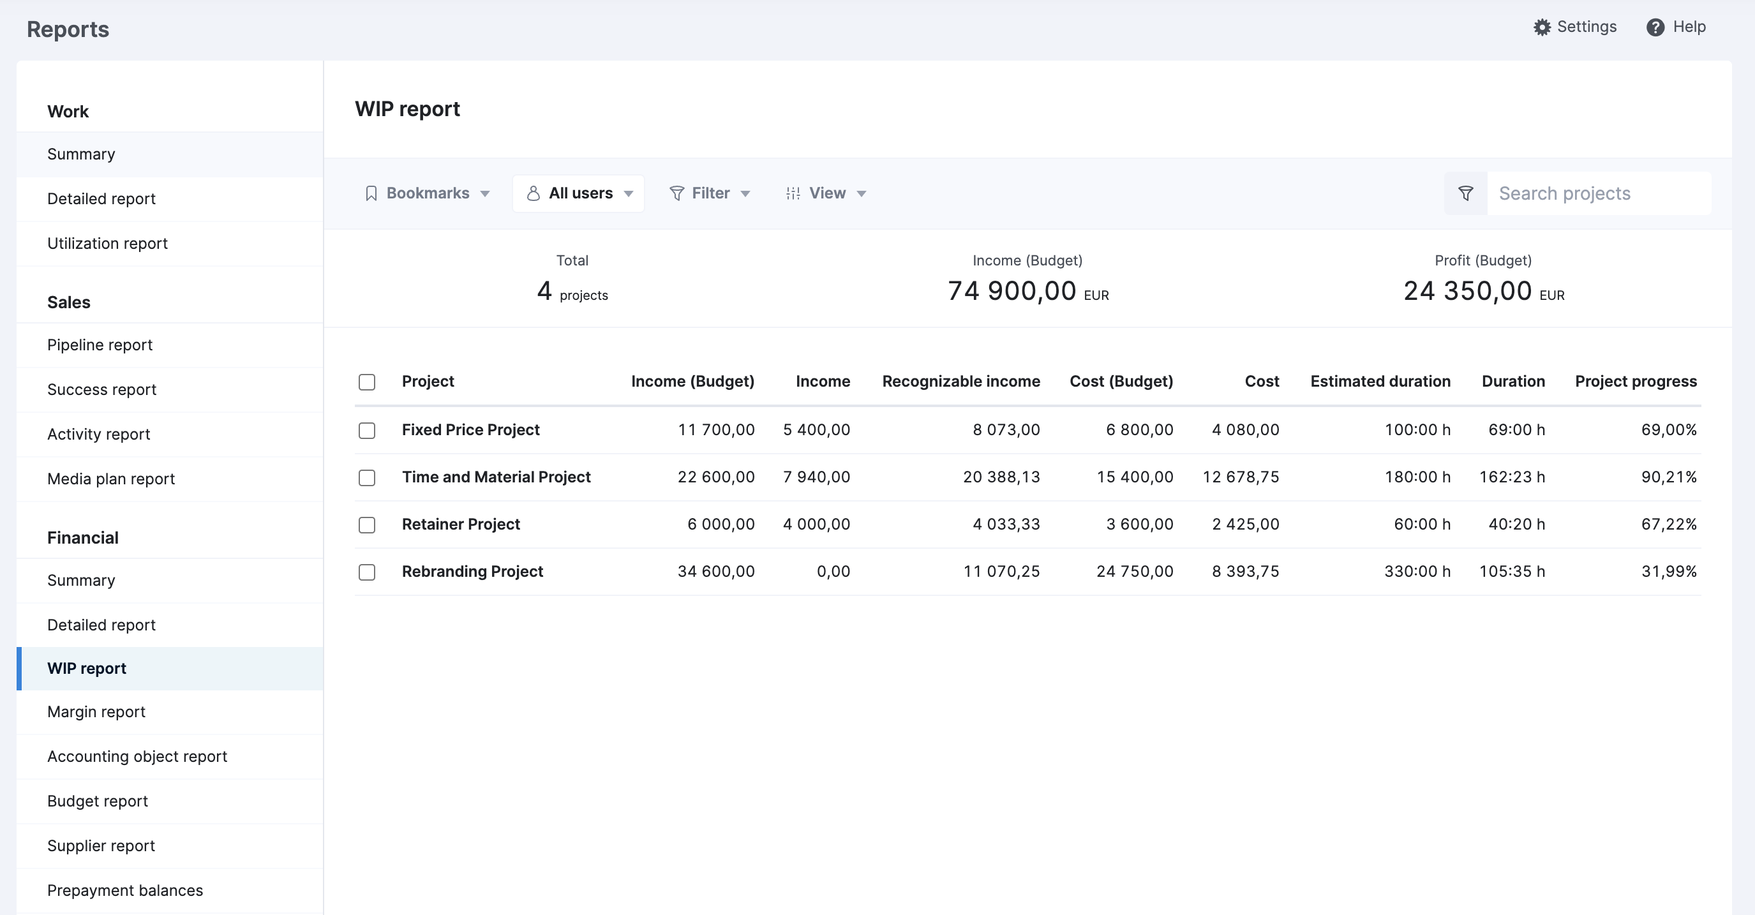Click the 330:00 h estimated duration cell

(x=1417, y=572)
